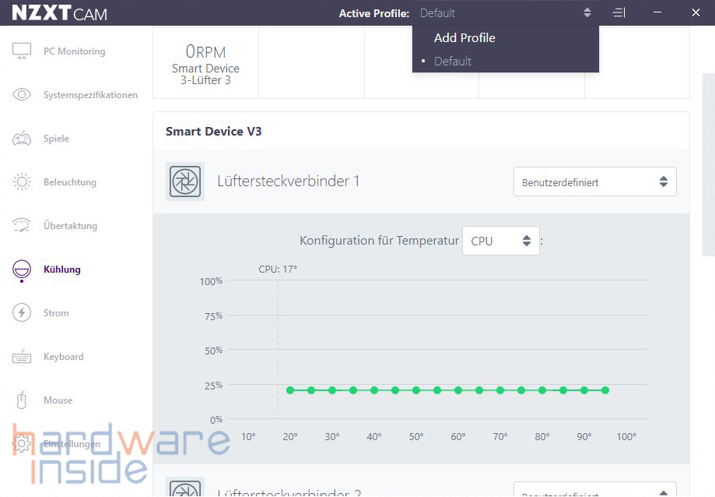715x497 pixels.
Task: Open Beleuchtung via its sun icon
Action: 22,182
